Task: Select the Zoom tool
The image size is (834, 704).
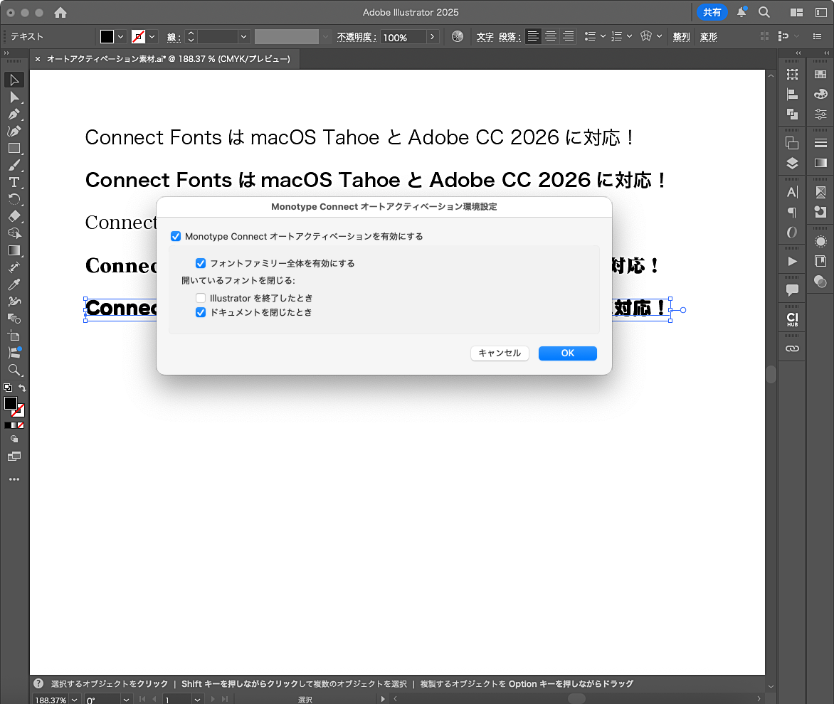Action: tap(14, 370)
